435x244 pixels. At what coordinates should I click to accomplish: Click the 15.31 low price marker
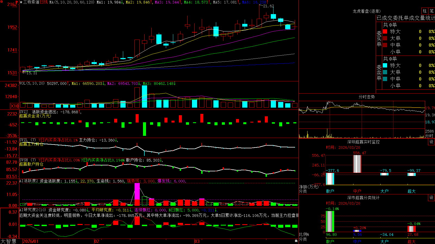(x=32, y=73)
